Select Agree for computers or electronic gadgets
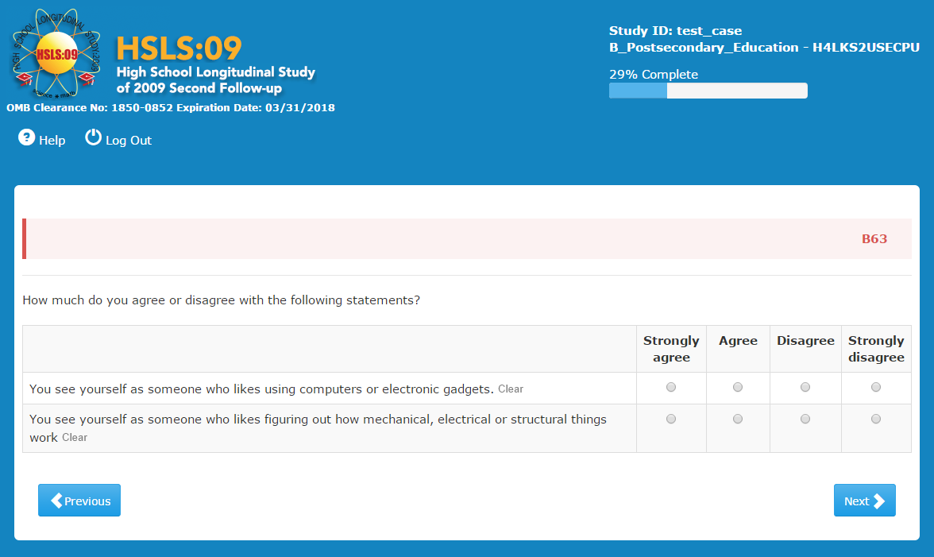934x557 pixels. click(738, 387)
